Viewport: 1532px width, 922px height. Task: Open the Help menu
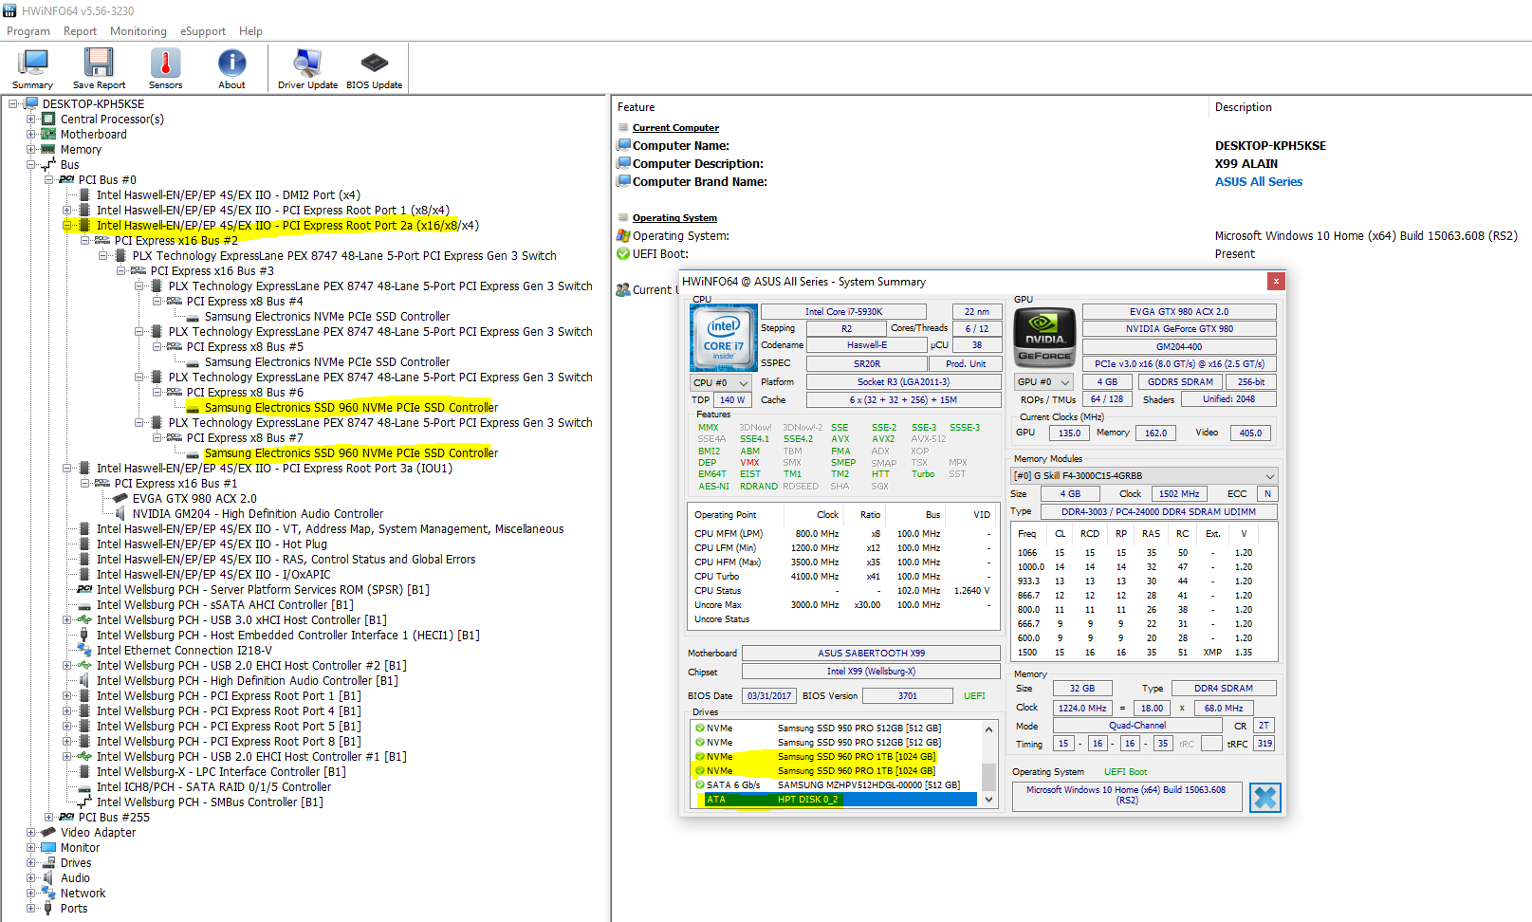point(250,31)
